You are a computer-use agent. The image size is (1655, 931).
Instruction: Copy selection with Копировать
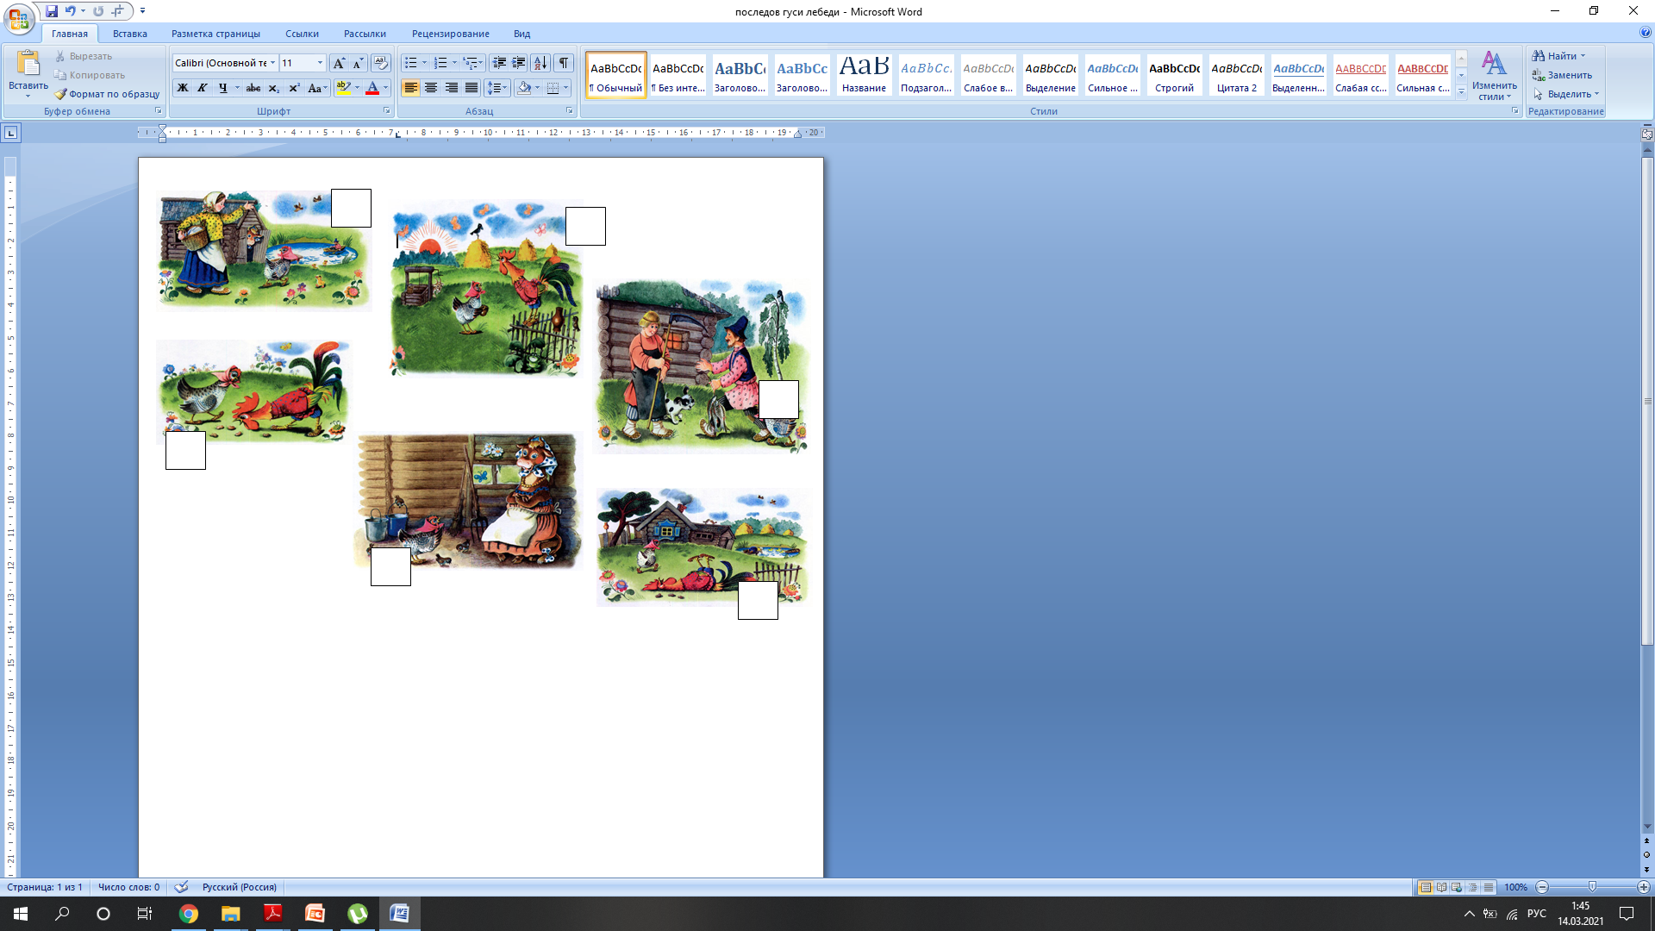[90, 75]
